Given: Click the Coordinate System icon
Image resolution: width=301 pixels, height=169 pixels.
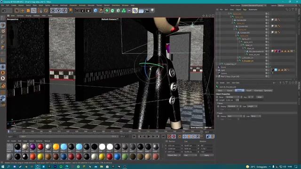Looking at the screenshot, I should click(70, 10).
